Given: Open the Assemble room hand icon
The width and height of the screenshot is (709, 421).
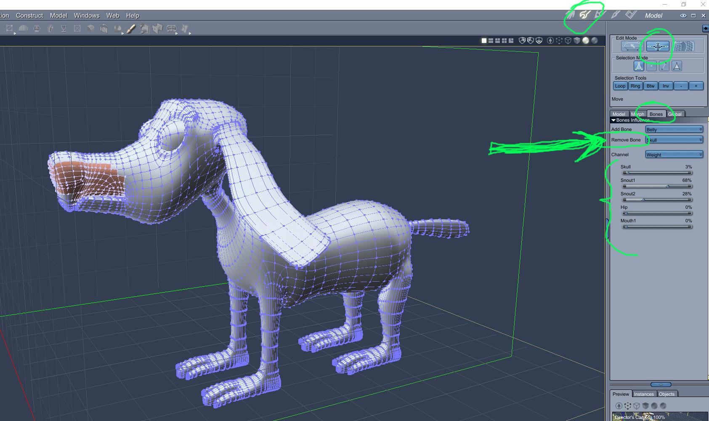Looking at the screenshot, I should click(570, 15).
